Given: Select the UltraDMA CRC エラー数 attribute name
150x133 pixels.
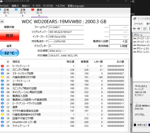Looking at the screenshot, I should pyautogui.click(x=24, y=122).
